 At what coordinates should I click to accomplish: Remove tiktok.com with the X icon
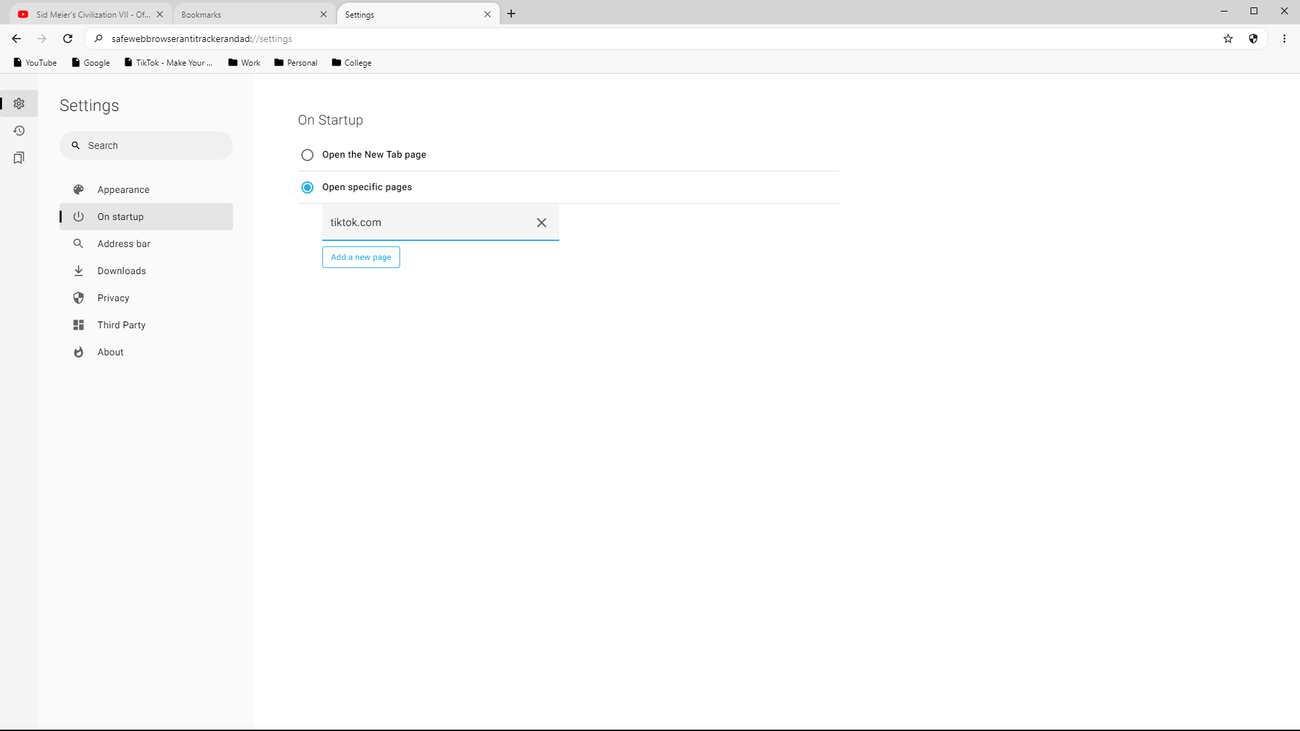542,223
